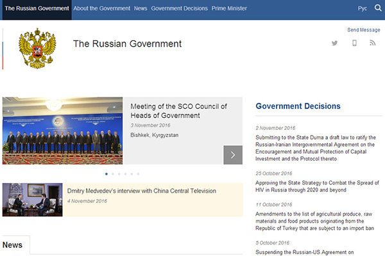
Task: Open Dmitry Medvedev's interview with CCTV article
Action: (141, 191)
